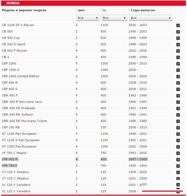Click the 150 displacement value

[x=103, y=127]
